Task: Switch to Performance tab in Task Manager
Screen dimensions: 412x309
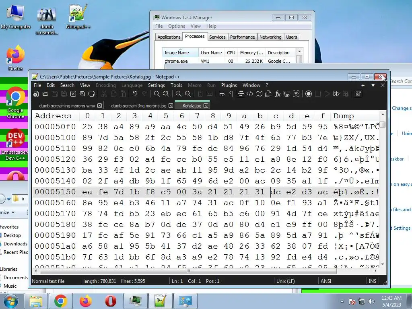Action: 243,37
